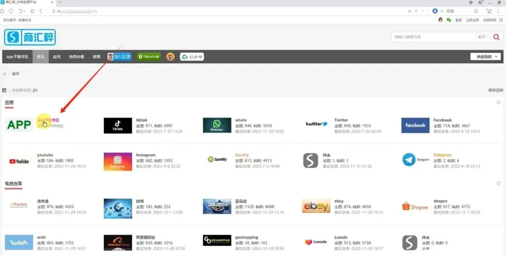Open the Twitter forum logo
This screenshot has height=256, width=506.
point(317,124)
